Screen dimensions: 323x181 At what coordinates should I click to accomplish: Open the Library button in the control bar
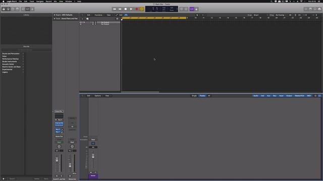point(4,9)
